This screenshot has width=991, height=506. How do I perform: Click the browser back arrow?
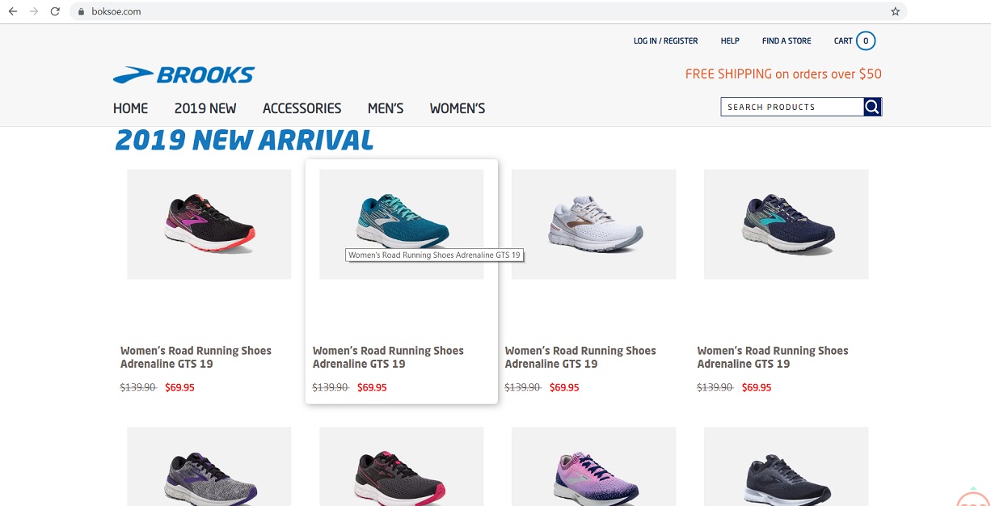[12, 11]
